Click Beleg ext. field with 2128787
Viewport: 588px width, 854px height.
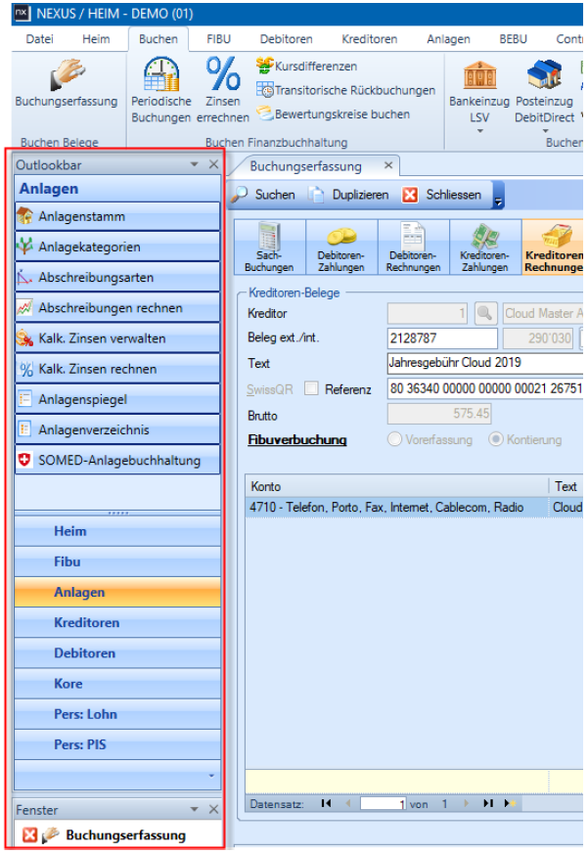442,338
